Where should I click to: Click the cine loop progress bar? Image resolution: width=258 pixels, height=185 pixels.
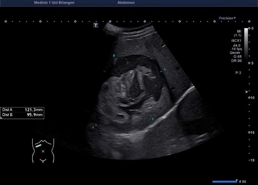(x=224, y=181)
